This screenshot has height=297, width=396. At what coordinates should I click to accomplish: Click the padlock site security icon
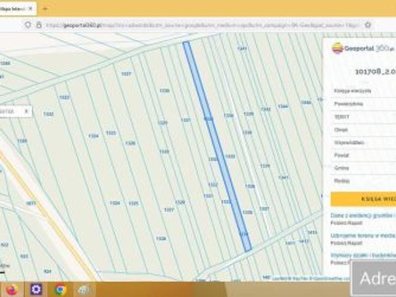pos(39,25)
